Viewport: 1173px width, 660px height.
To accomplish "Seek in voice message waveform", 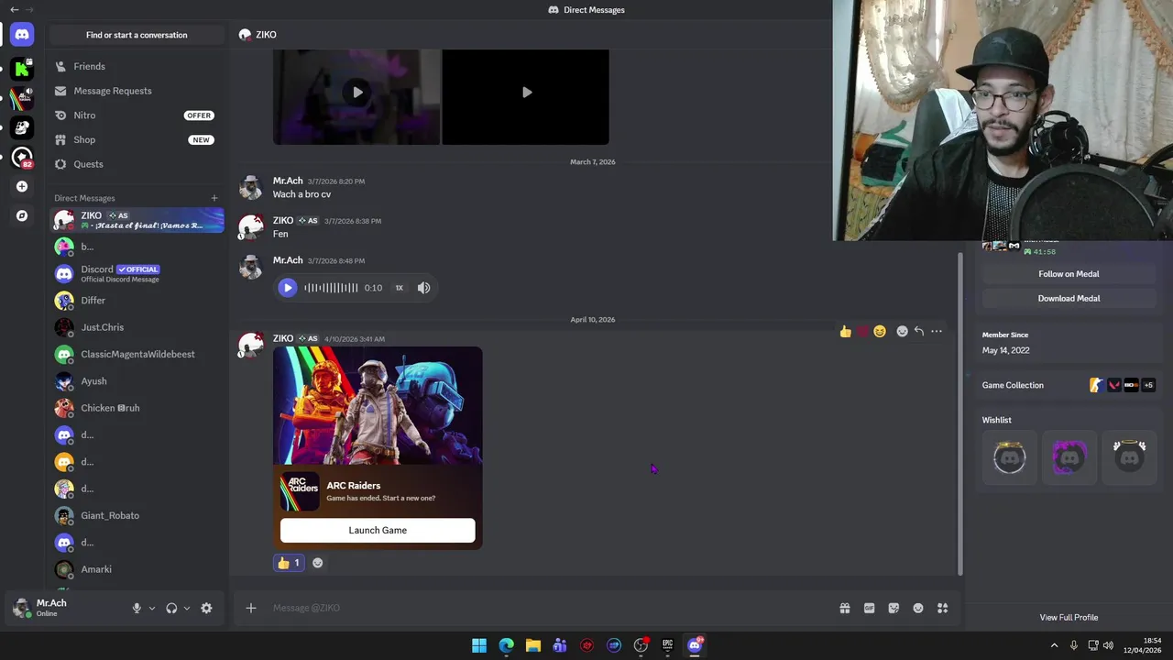I will point(331,288).
